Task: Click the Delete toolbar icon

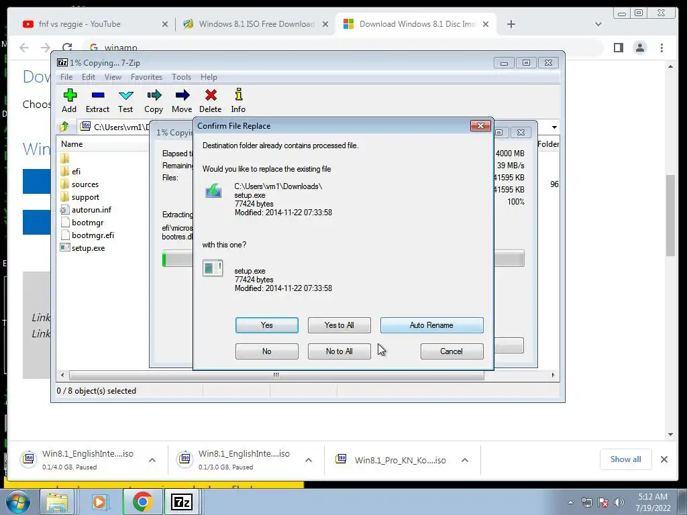Action: point(210,101)
